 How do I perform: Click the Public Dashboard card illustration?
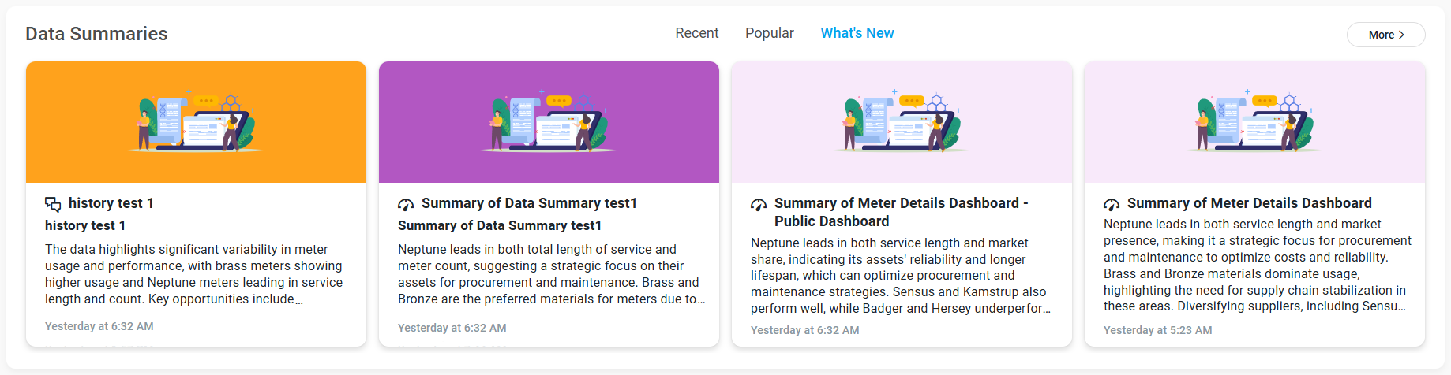tap(902, 122)
